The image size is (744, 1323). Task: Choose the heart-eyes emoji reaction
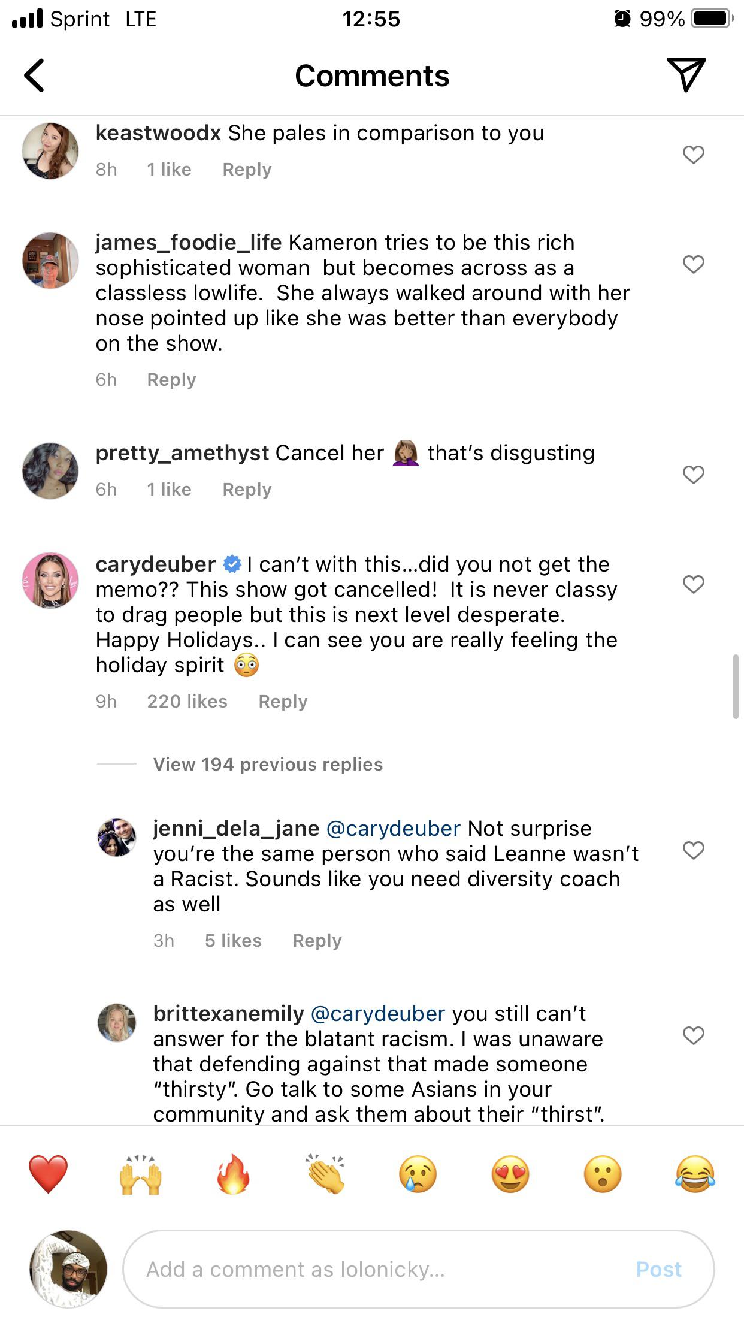[510, 1174]
